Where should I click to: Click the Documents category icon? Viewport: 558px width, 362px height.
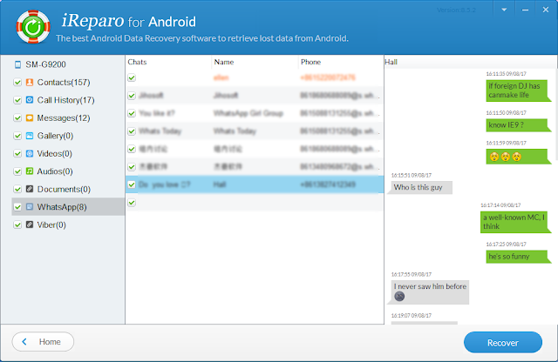pos(30,189)
